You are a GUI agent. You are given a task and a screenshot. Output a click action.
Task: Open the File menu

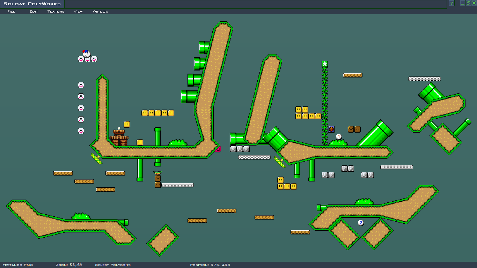point(11,12)
